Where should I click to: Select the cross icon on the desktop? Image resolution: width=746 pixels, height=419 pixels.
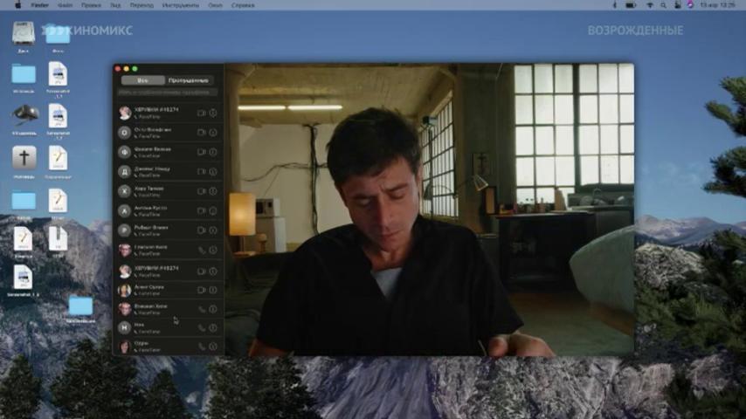24,158
